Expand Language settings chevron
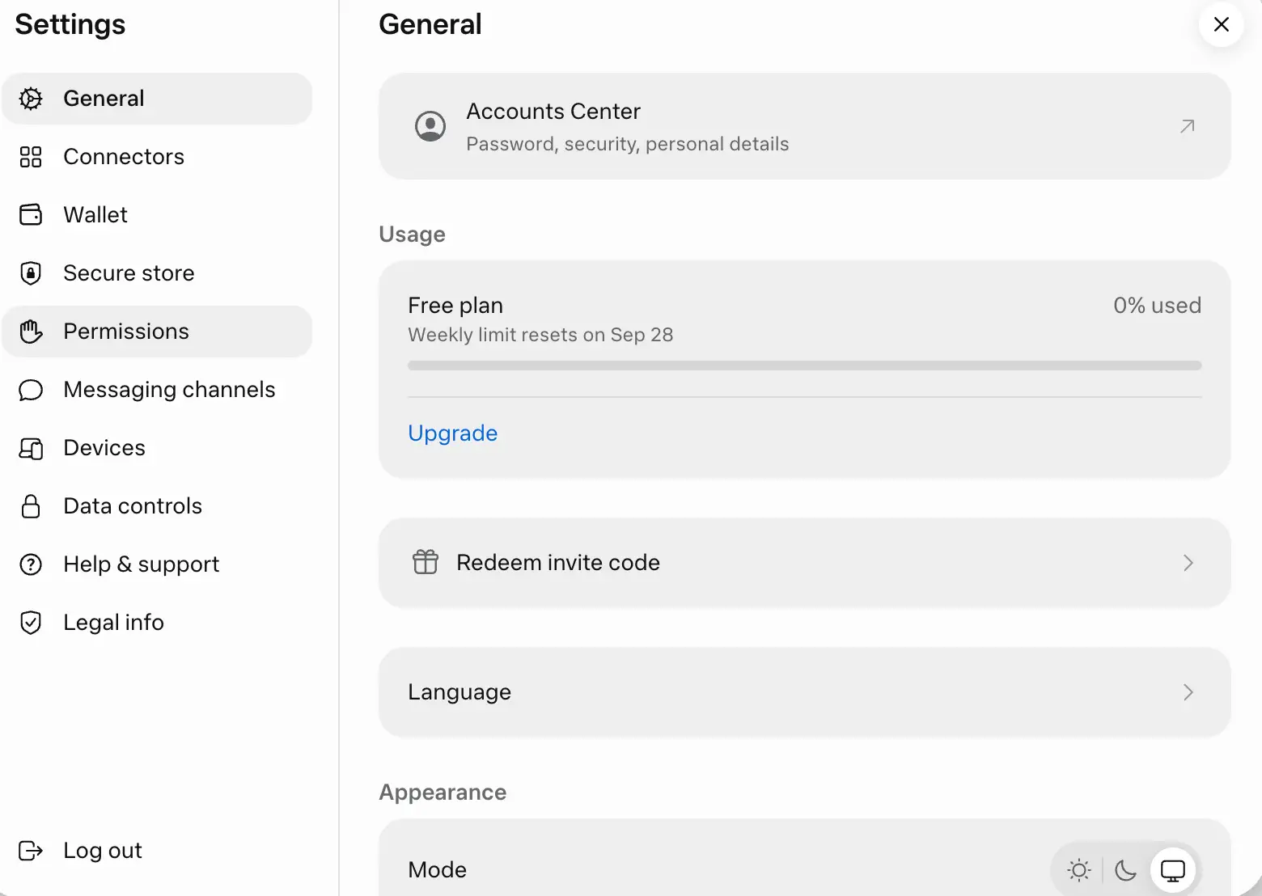Viewport: 1262px width, 896px height. click(1188, 692)
